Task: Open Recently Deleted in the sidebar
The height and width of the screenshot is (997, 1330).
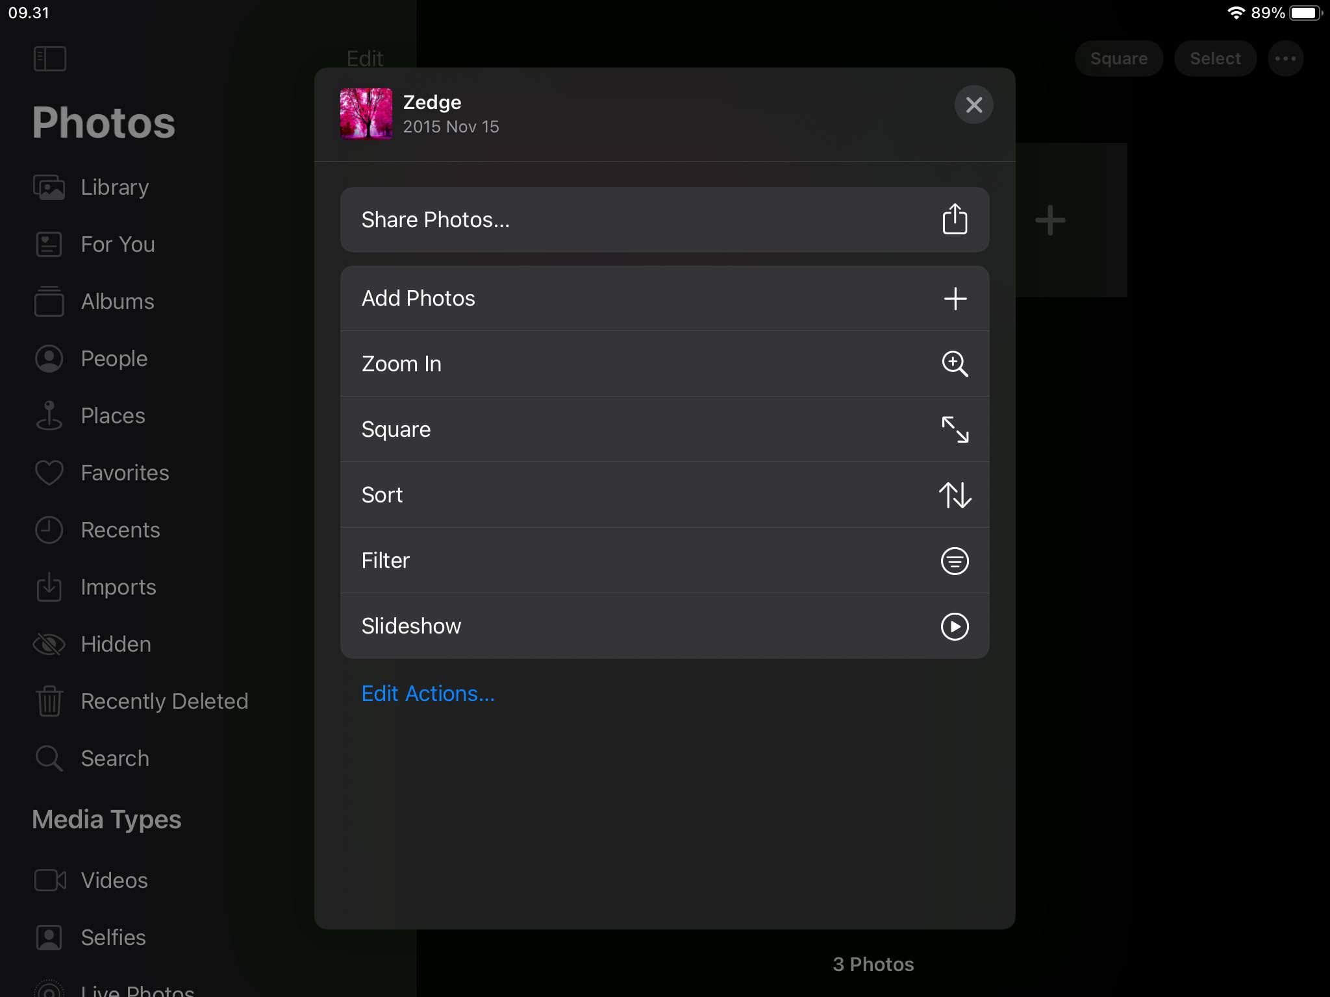Action: (164, 702)
